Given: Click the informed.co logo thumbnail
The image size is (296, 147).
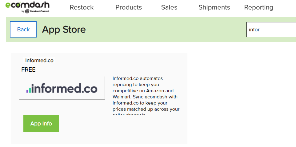Looking at the screenshot, I should 62,88.
